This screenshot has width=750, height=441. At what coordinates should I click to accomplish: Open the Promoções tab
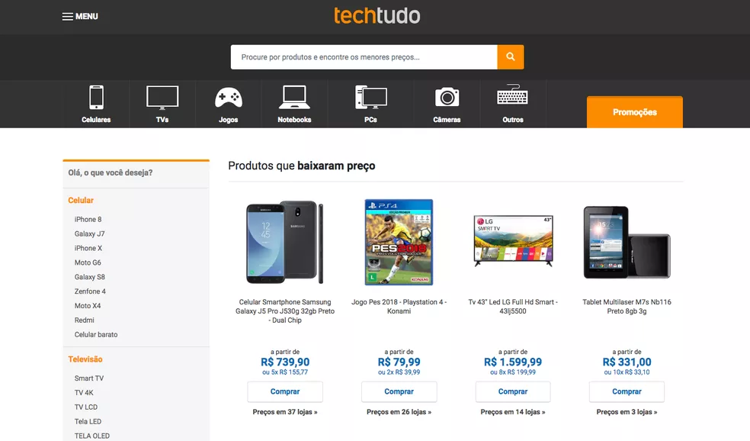(634, 112)
